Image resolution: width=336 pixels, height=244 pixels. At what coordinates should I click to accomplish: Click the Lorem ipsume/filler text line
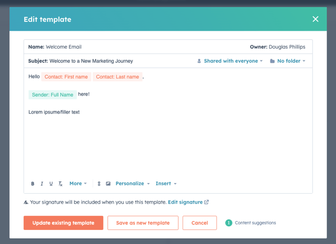(x=54, y=112)
